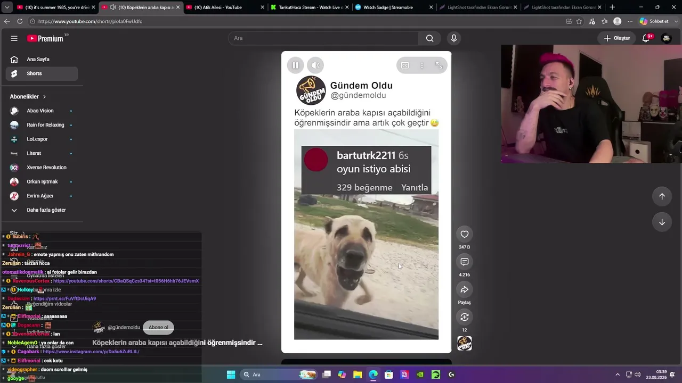682x383 pixels.
Task: Show hidden system tray icons
Action: click(618, 374)
